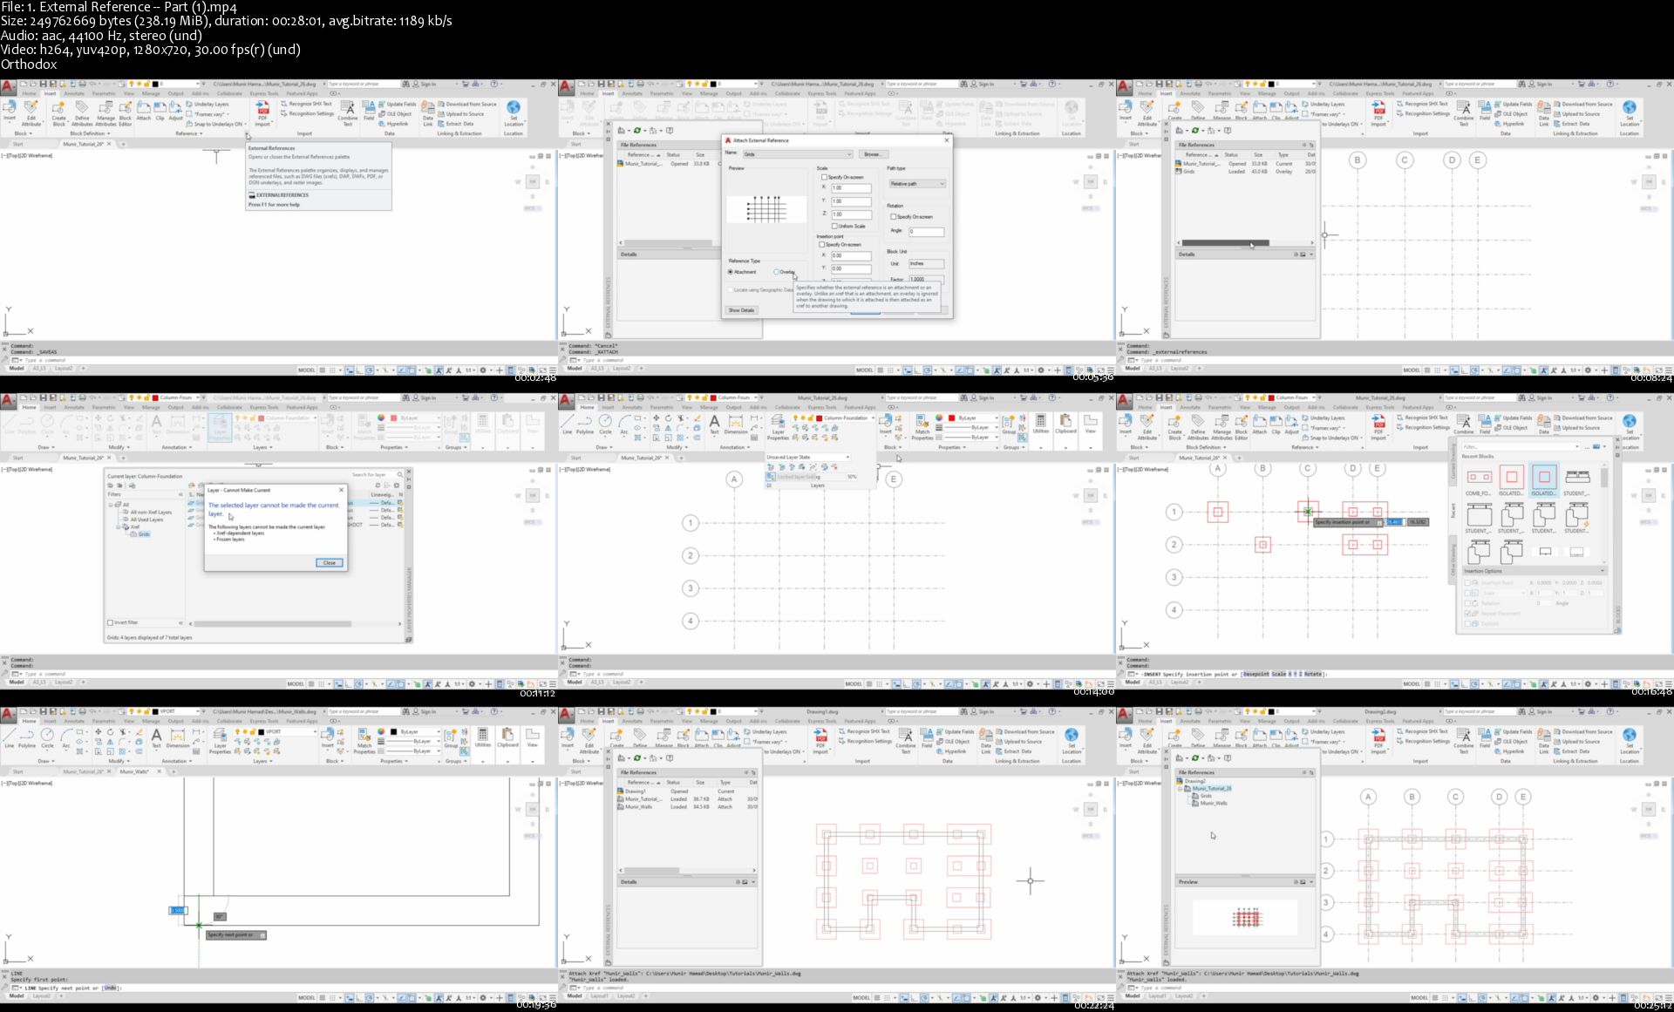The image size is (1674, 1012).
Task: Click horizontal scrollbar in 00:08:24 File References palette
Action: pyautogui.click(x=1224, y=243)
